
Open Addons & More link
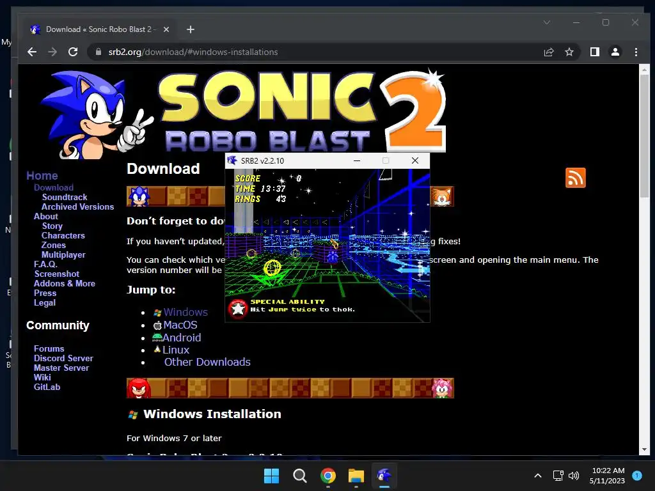click(x=65, y=283)
